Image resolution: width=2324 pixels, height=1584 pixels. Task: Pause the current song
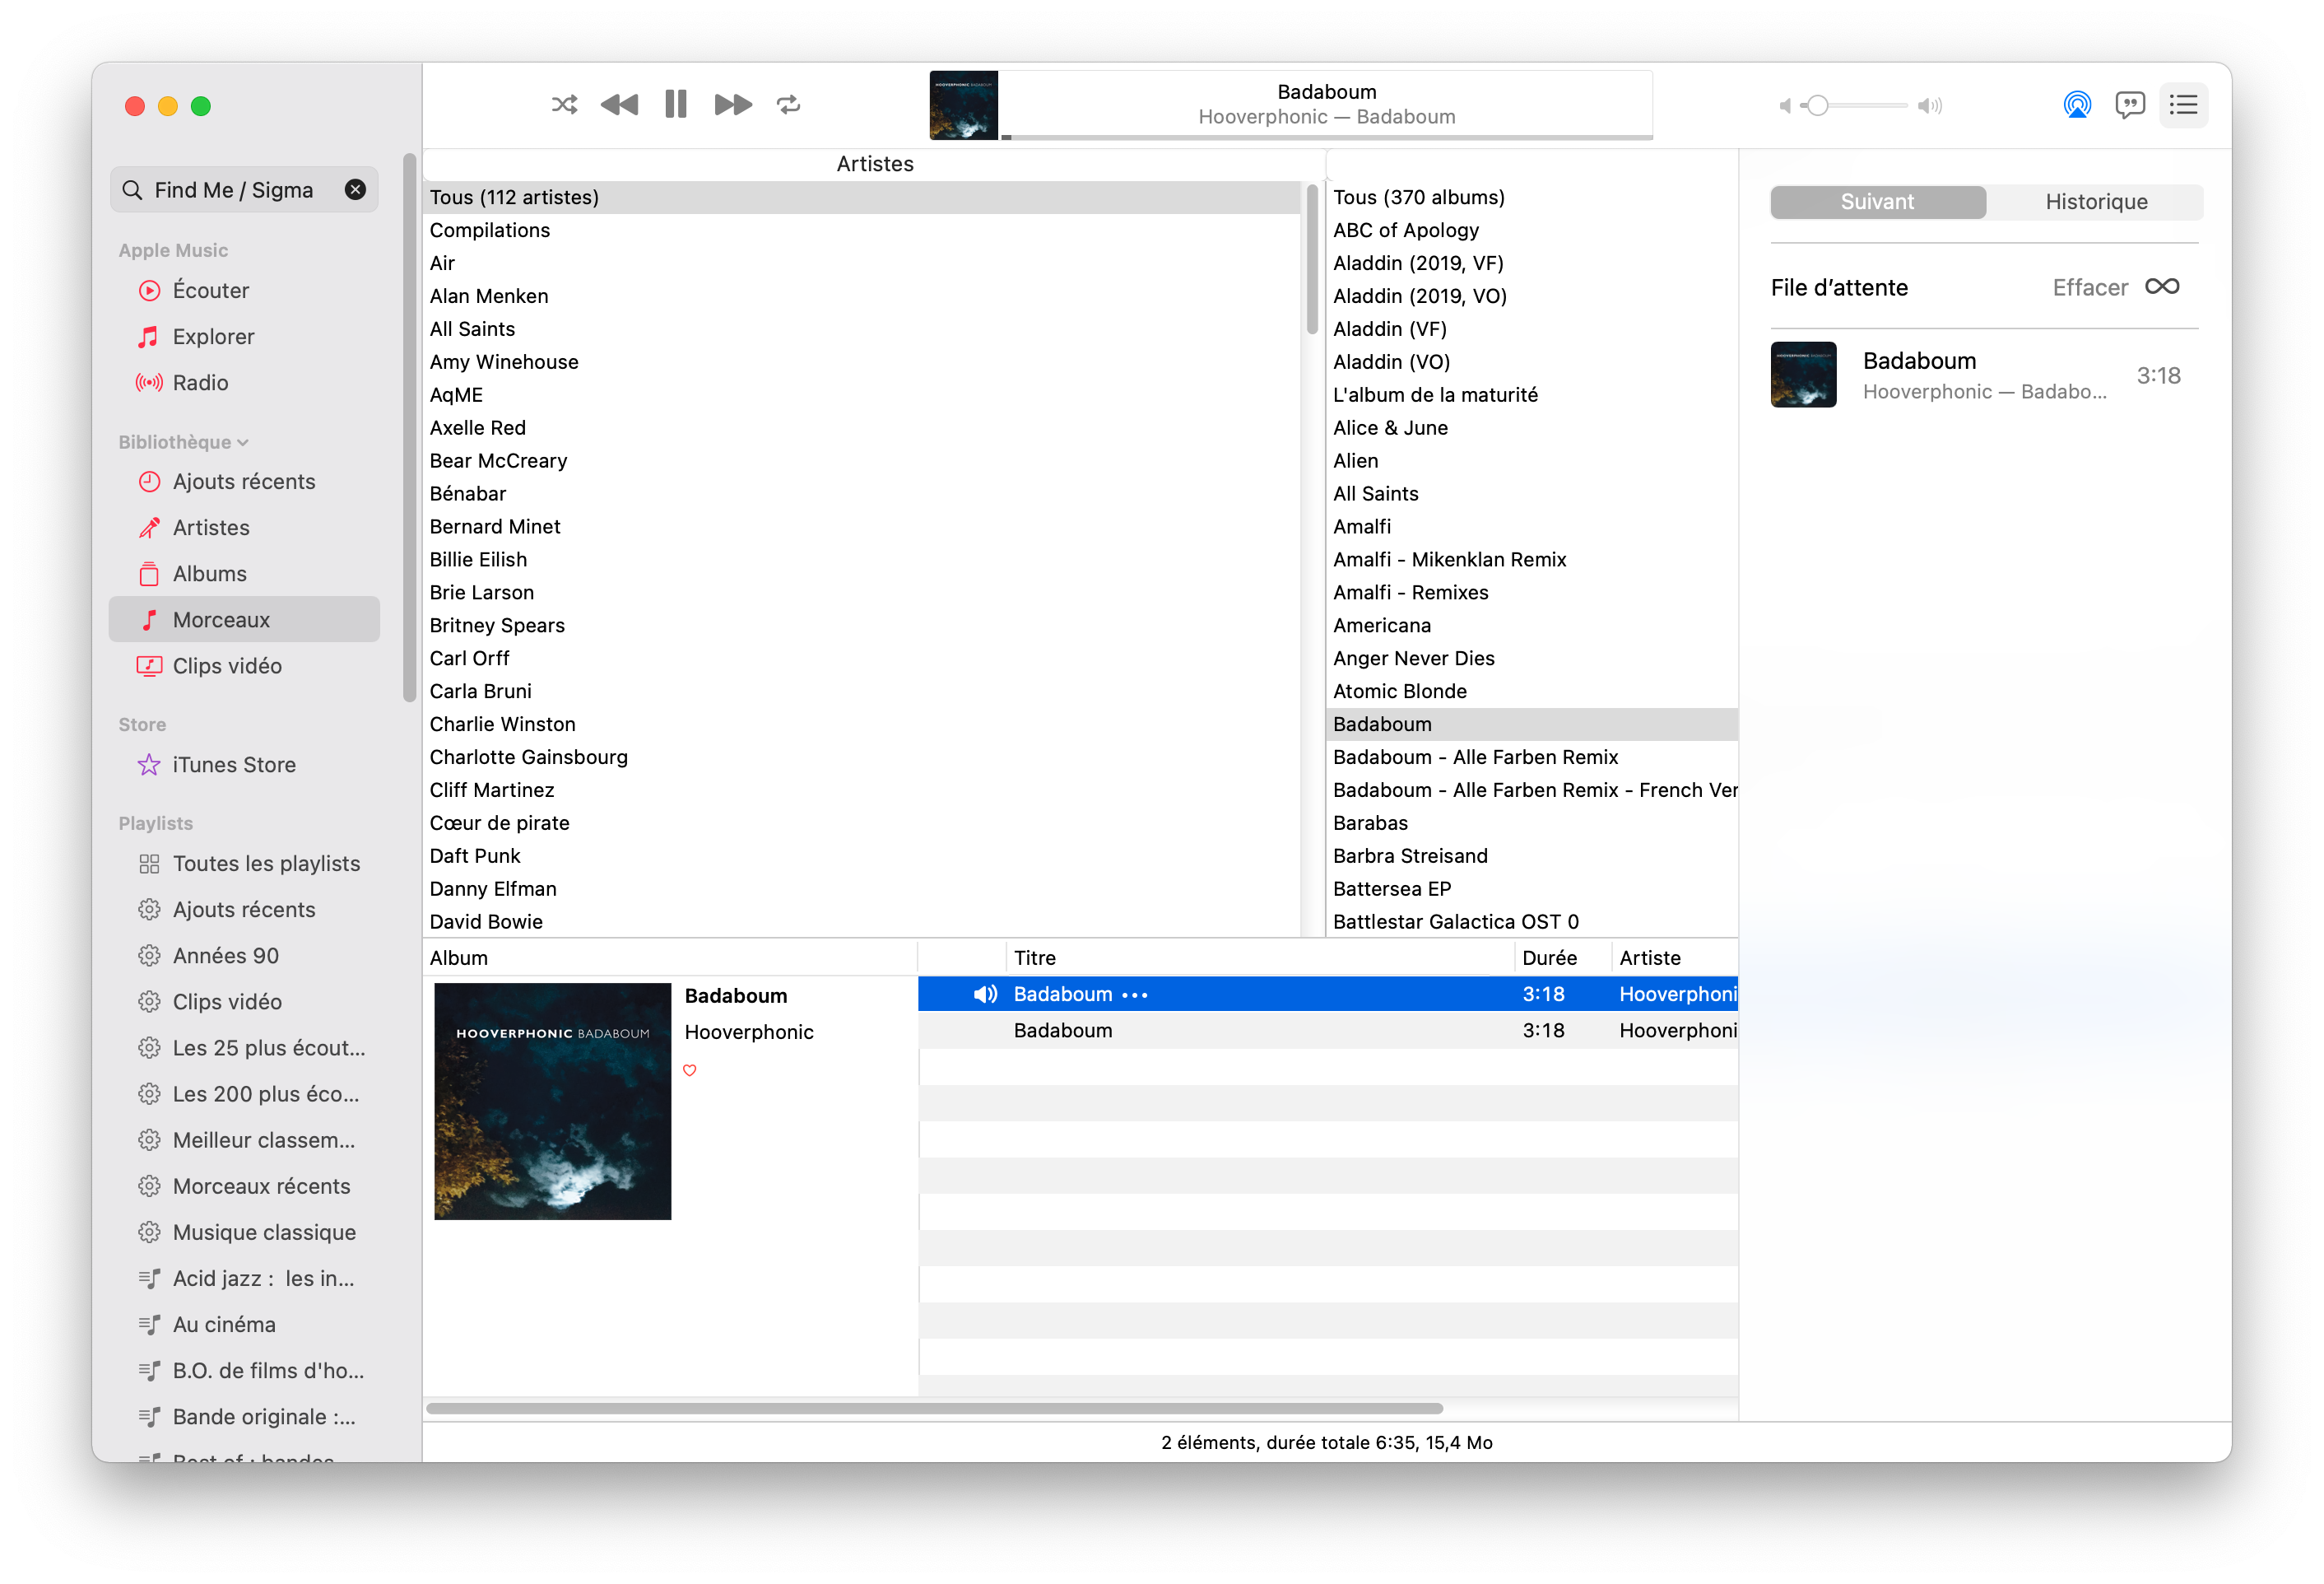click(676, 105)
